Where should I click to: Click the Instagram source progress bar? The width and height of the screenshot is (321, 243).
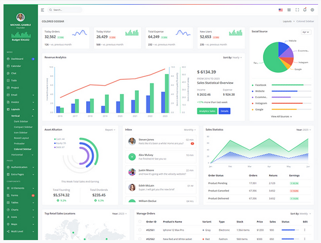[x=291, y=103]
